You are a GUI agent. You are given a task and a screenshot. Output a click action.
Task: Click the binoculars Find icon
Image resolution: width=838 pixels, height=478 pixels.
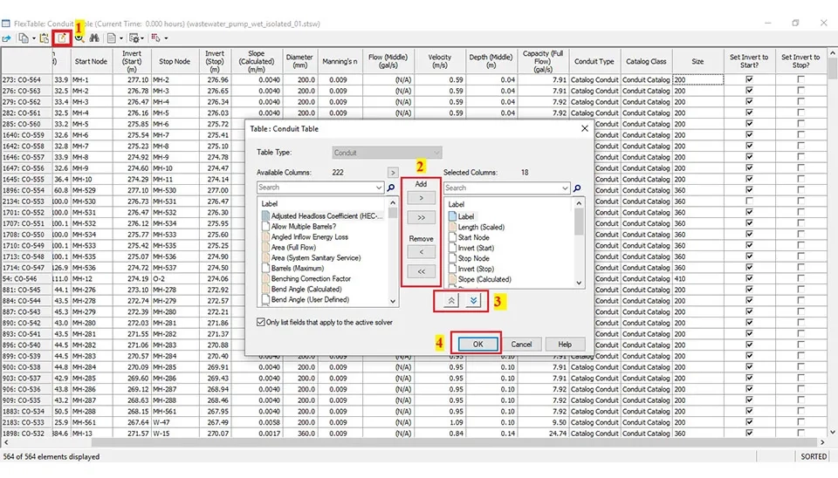[93, 38]
